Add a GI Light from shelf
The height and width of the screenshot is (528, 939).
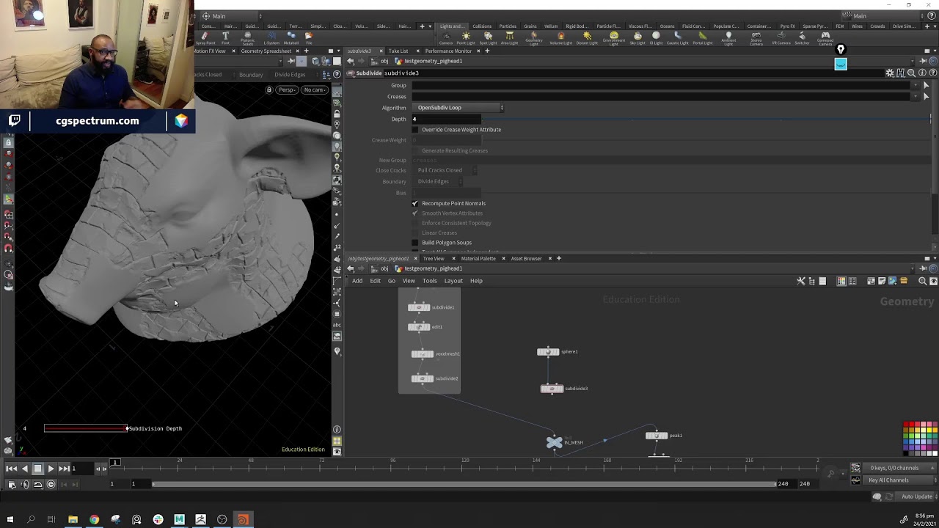[x=656, y=38]
